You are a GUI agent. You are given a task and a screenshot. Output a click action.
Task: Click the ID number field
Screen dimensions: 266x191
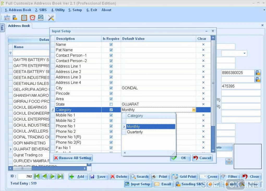pos(25,176)
